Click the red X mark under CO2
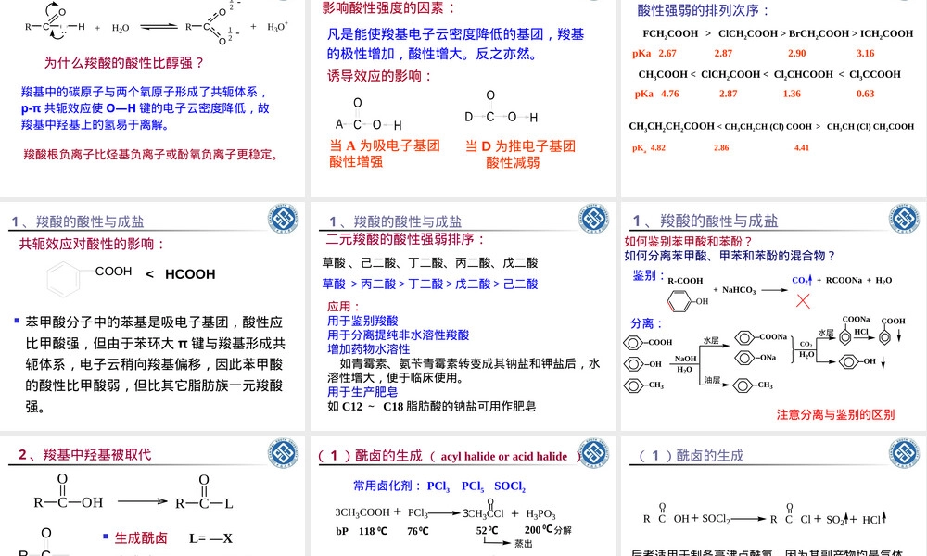This screenshot has height=556, width=927. click(803, 301)
